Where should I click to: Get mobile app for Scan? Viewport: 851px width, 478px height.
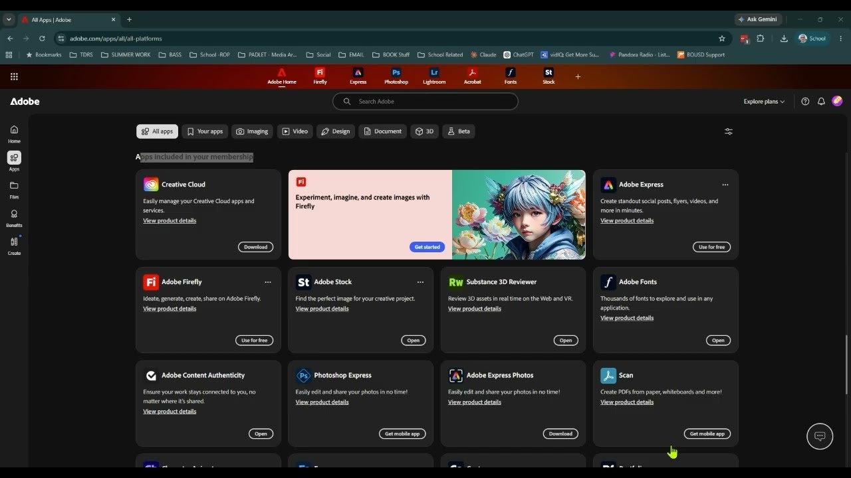pos(707,434)
